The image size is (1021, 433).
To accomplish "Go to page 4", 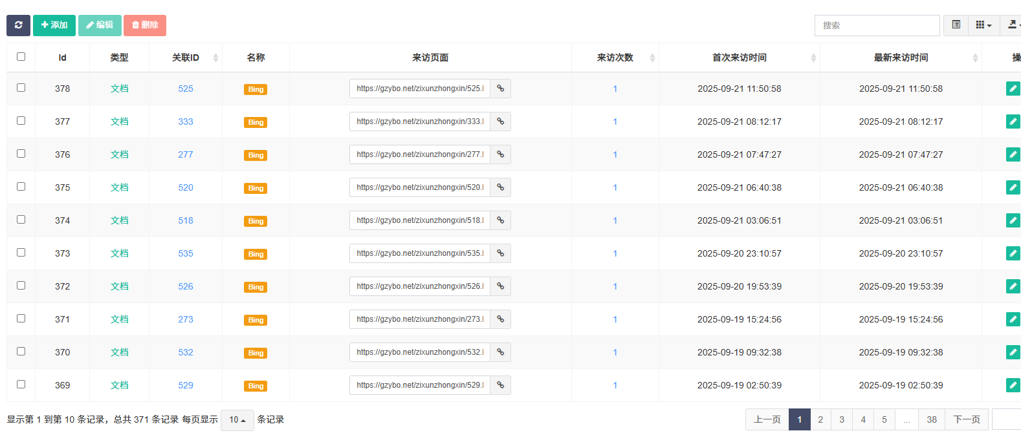I will [x=863, y=420].
